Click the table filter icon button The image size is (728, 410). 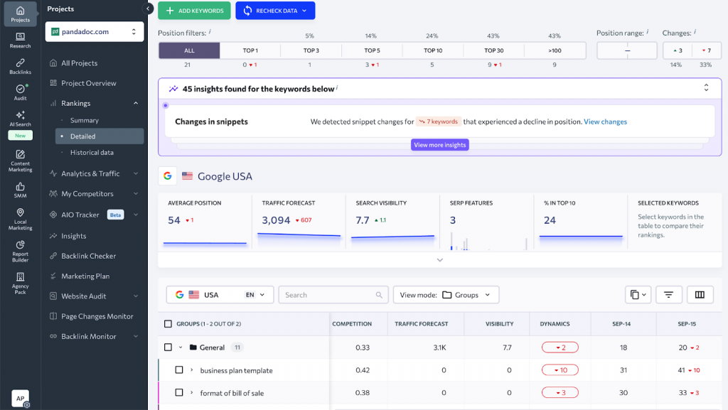669,295
